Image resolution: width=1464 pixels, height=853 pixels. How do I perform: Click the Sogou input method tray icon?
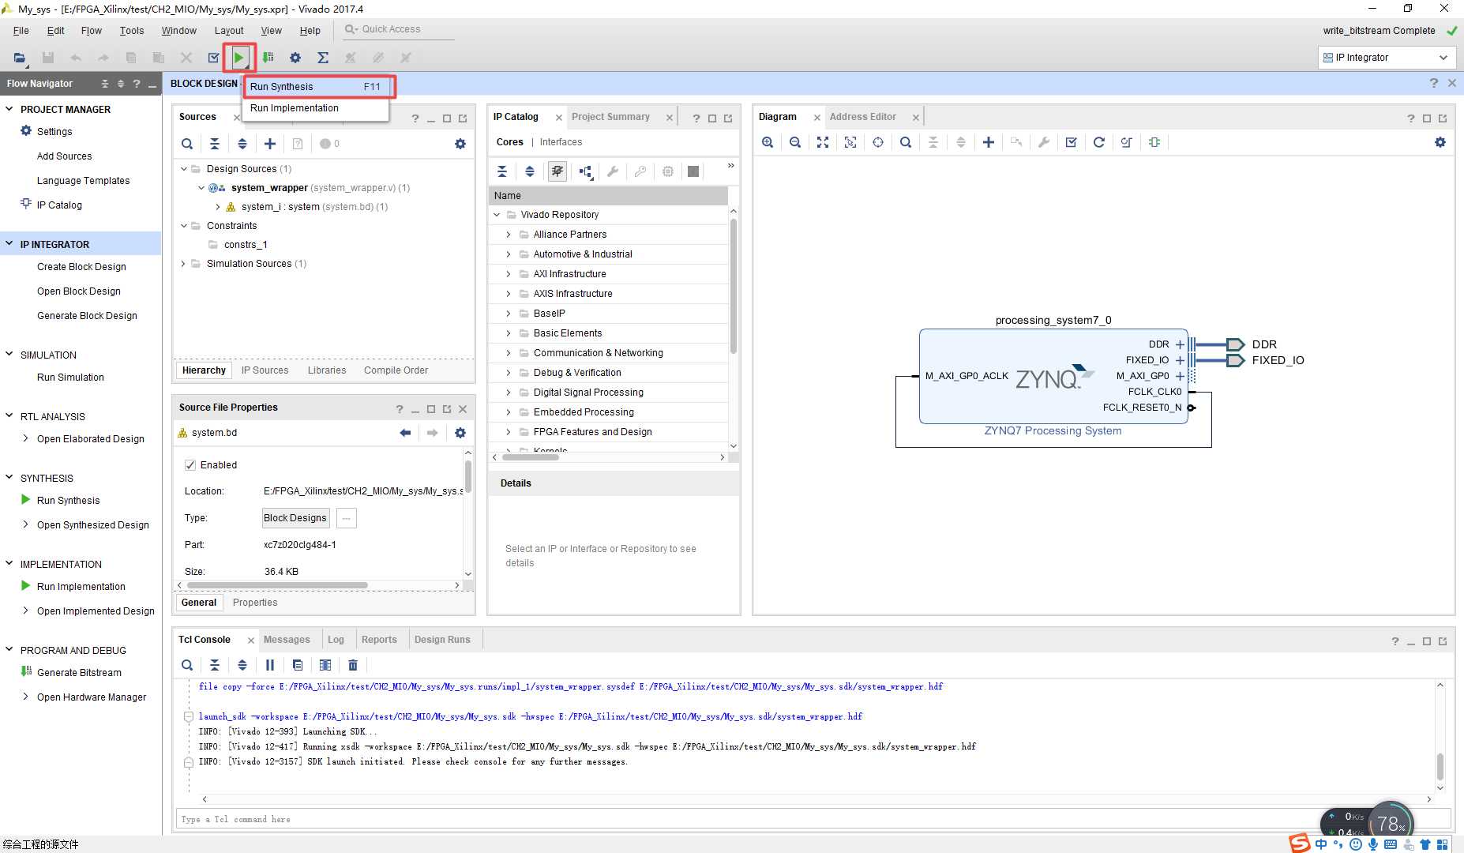(x=1299, y=844)
